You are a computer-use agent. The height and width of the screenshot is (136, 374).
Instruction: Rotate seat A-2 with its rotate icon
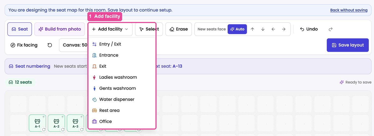point(63,130)
